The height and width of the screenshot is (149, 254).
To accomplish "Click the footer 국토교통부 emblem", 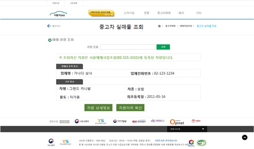I will coord(51,142).
